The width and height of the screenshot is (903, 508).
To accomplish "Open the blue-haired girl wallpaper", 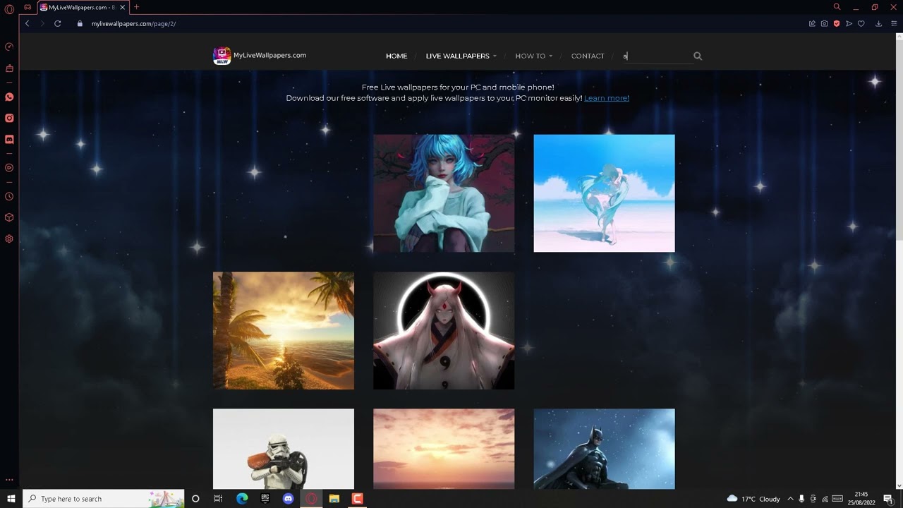I will pyautogui.click(x=444, y=193).
